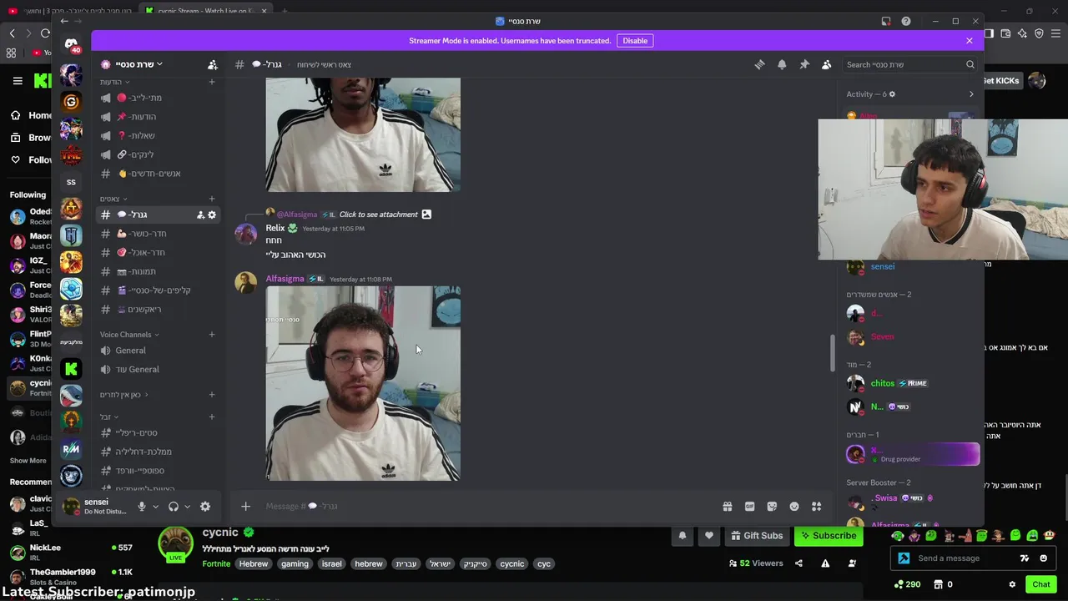Image resolution: width=1068 pixels, height=601 pixels.
Task: Mute microphone in Discord user panel
Action: pos(142,507)
